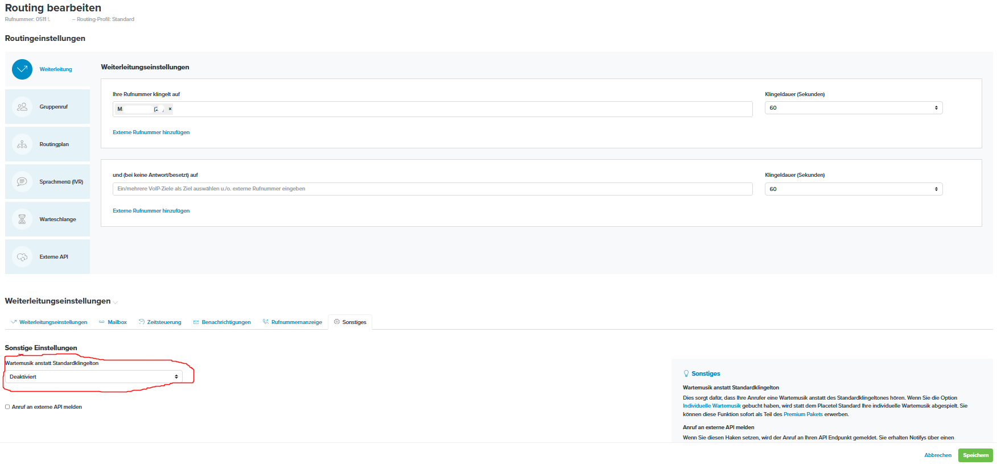The width and height of the screenshot is (997, 465).
Task: Click the fallback VoIP-Ziele input field
Action: tap(432, 189)
